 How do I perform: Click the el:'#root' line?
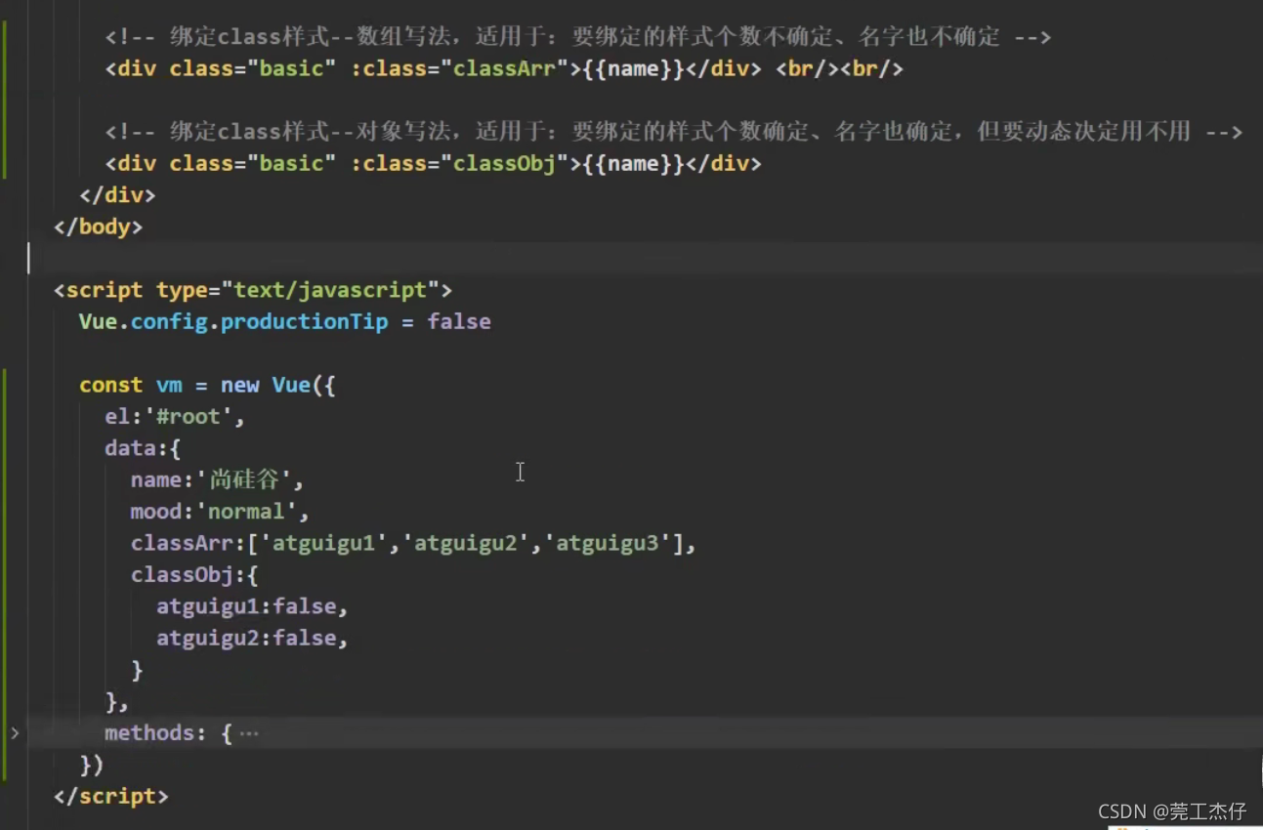tap(175, 416)
